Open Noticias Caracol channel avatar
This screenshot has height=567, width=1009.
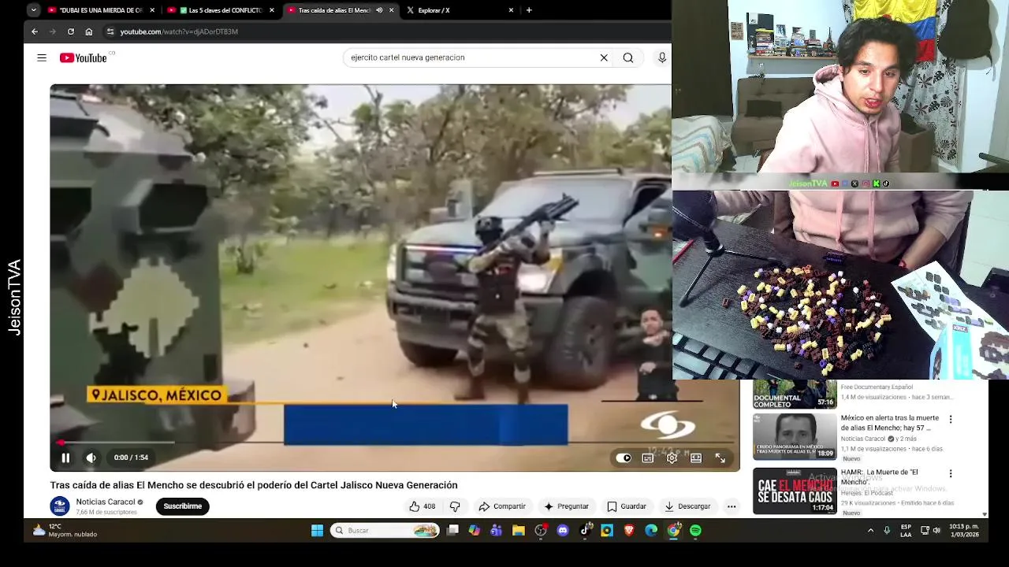[60, 506]
